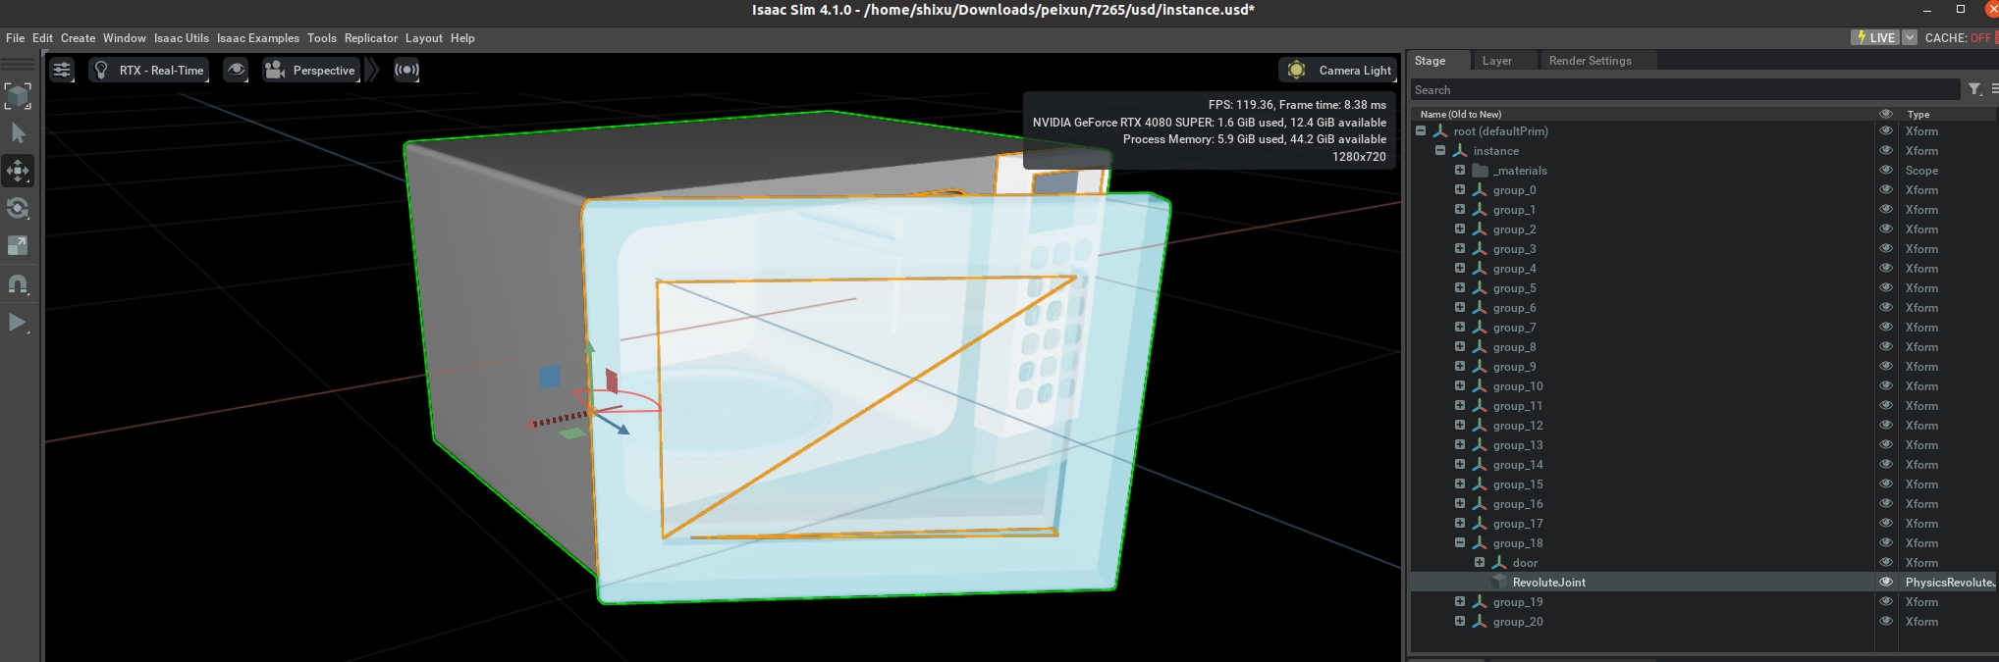Viewport: 1999px width, 662px height.
Task: Open the Replicator menu
Action: [371, 38]
